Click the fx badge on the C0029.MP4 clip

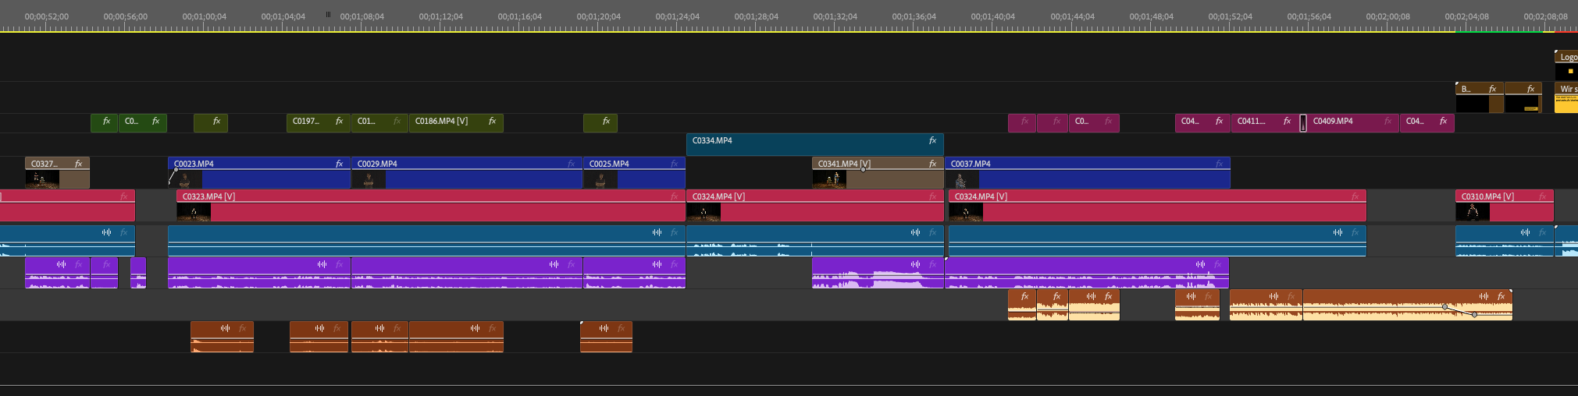(x=572, y=164)
